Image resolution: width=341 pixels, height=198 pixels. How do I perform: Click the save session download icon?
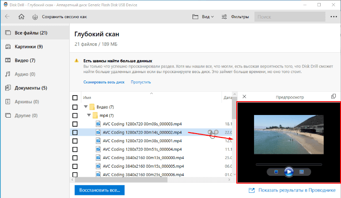click(x=35, y=17)
